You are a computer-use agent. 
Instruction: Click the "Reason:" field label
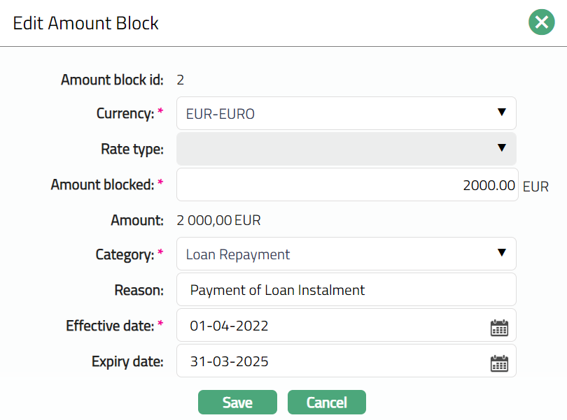pyautogui.click(x=139, y=290)
